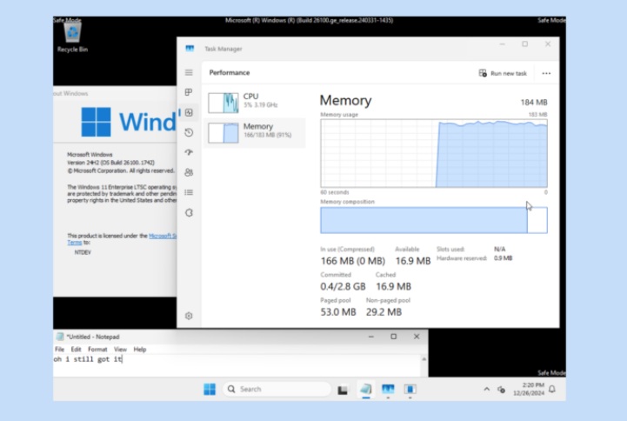Open the Users page icon
This screenshot has height=421, width=627.
tap(189, 172)
